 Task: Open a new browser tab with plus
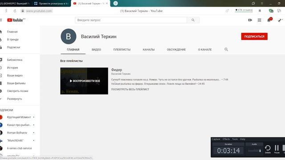[115, 3]
